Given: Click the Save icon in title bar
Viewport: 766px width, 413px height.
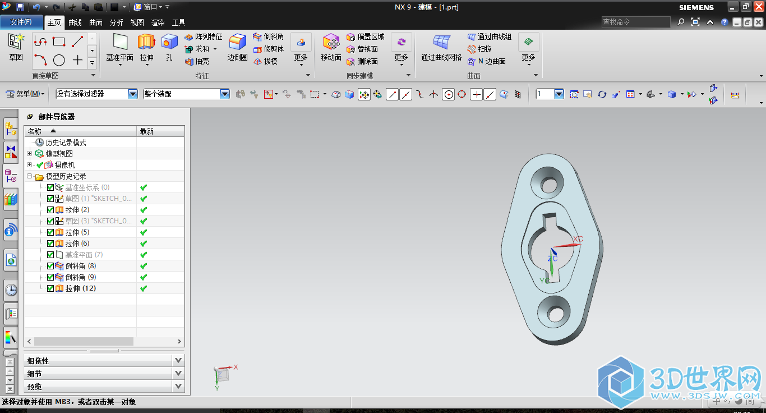Looking at the screenshot, I should point(20,7).
